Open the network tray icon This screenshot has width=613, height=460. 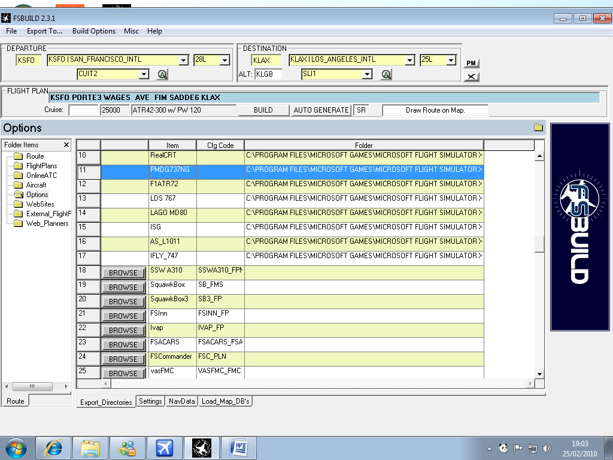pyautogui.click(x=532, y=448)
